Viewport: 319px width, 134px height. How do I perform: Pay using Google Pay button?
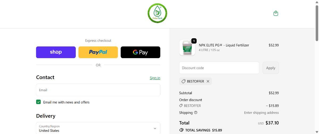(x=140, y=52)
